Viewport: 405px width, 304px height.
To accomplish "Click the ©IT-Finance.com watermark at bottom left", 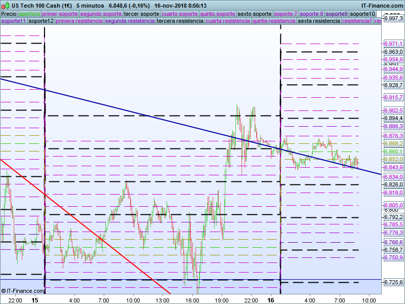I will (x=23, y=291).
